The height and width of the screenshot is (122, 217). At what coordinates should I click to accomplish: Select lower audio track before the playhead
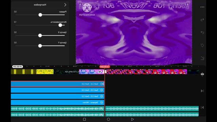point(58,115)
